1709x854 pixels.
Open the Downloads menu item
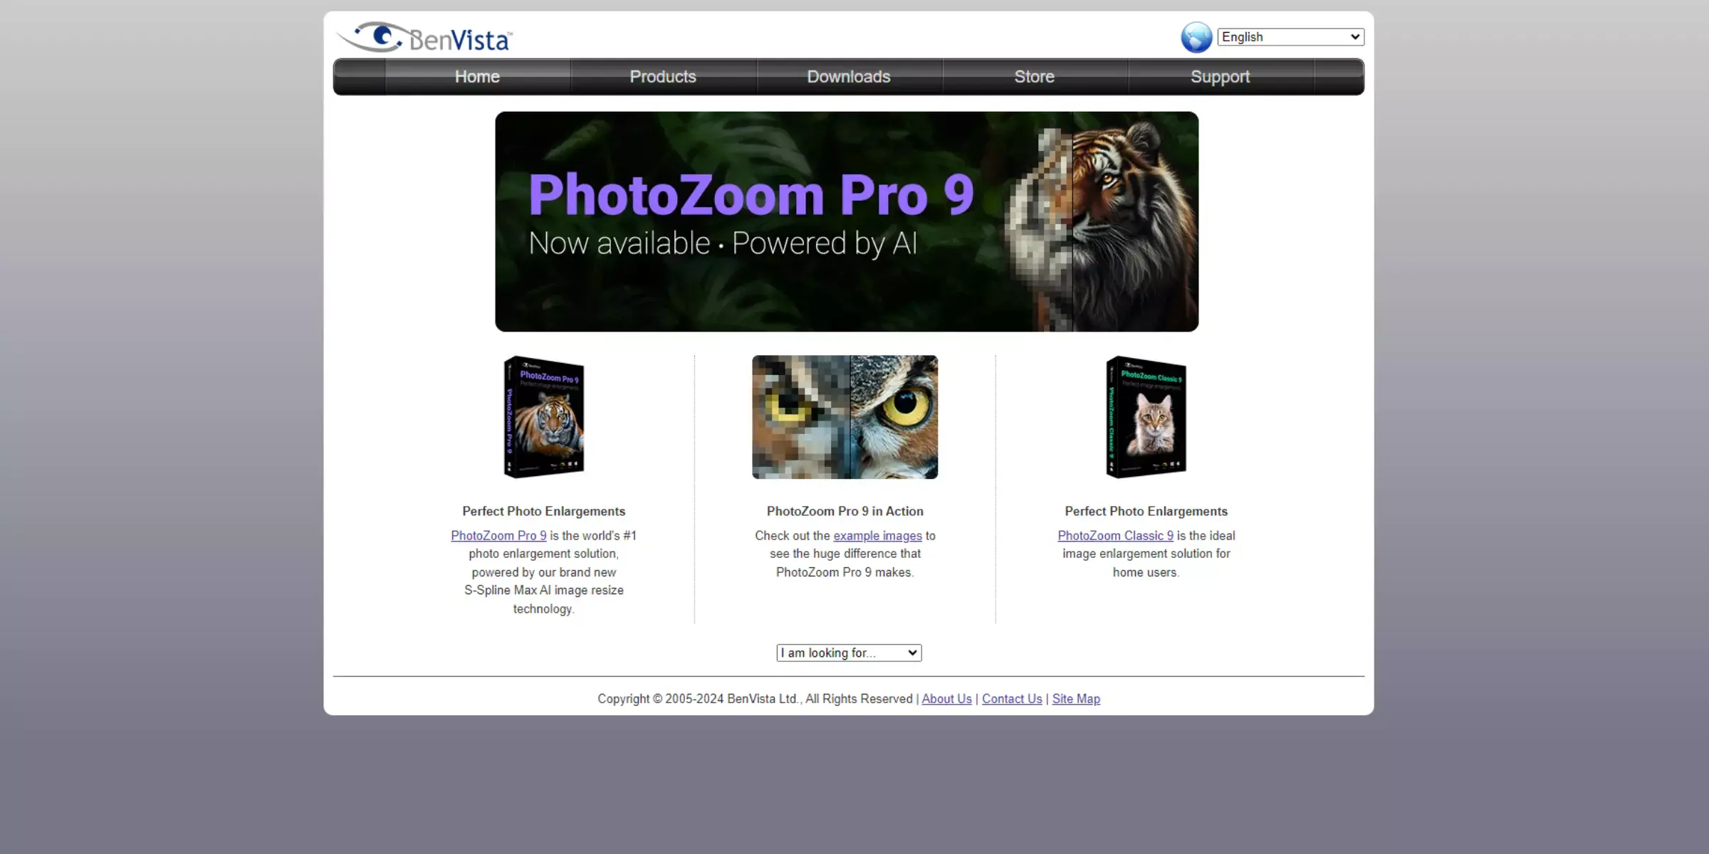[x=848, y=76]
